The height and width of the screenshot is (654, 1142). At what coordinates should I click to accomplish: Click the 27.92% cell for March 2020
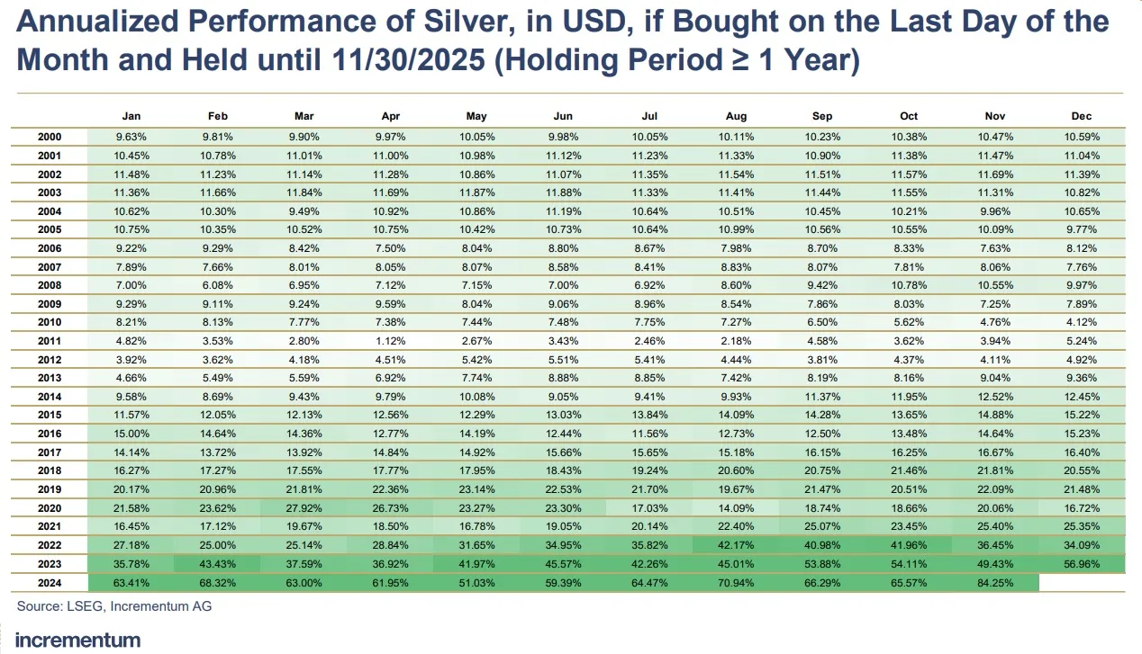click(304, 507)
